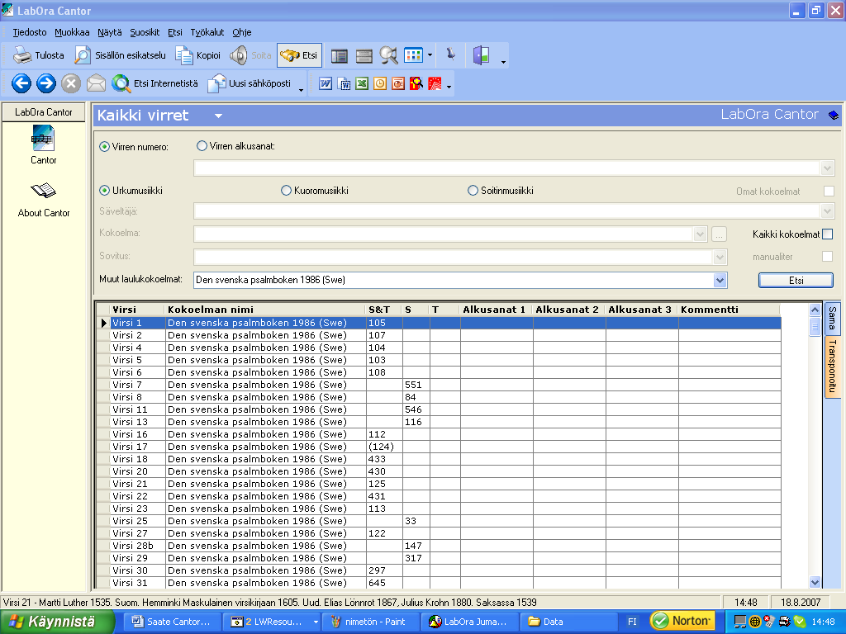Click Etsi Internetistä search icon
The image size is (846, 634).
click(154, 83)
